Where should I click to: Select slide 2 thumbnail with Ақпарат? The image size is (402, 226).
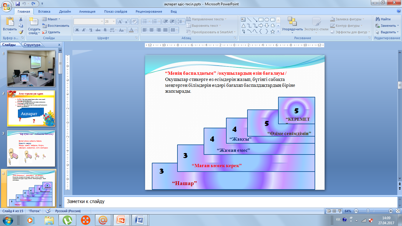tap(31, 108)
